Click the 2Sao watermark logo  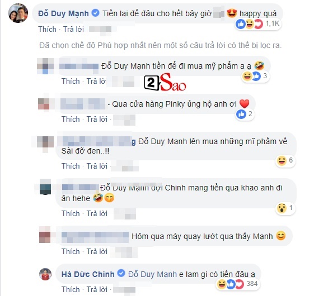point(165,82)
